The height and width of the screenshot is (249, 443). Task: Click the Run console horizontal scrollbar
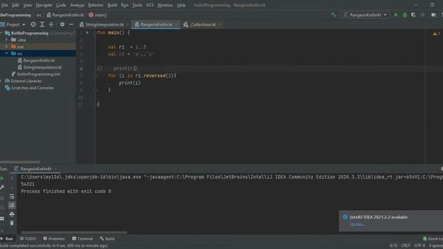(74, 232)
